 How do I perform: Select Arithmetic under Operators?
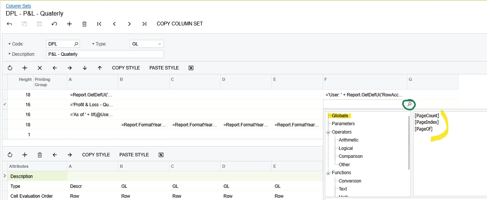click(349, 140)
